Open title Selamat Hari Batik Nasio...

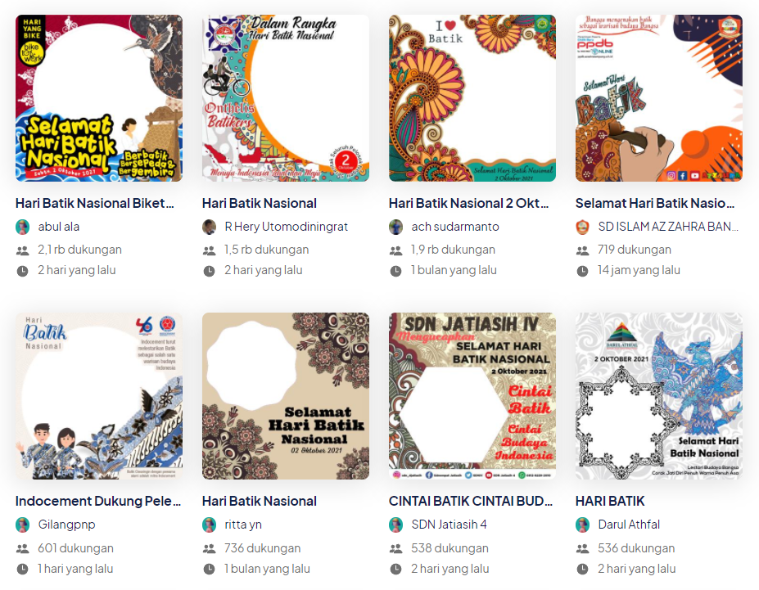click(x=655, y=204)
